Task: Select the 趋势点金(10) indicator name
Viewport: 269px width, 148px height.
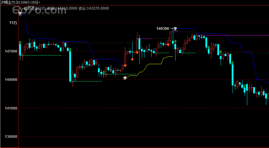Action: coord(35,8)
